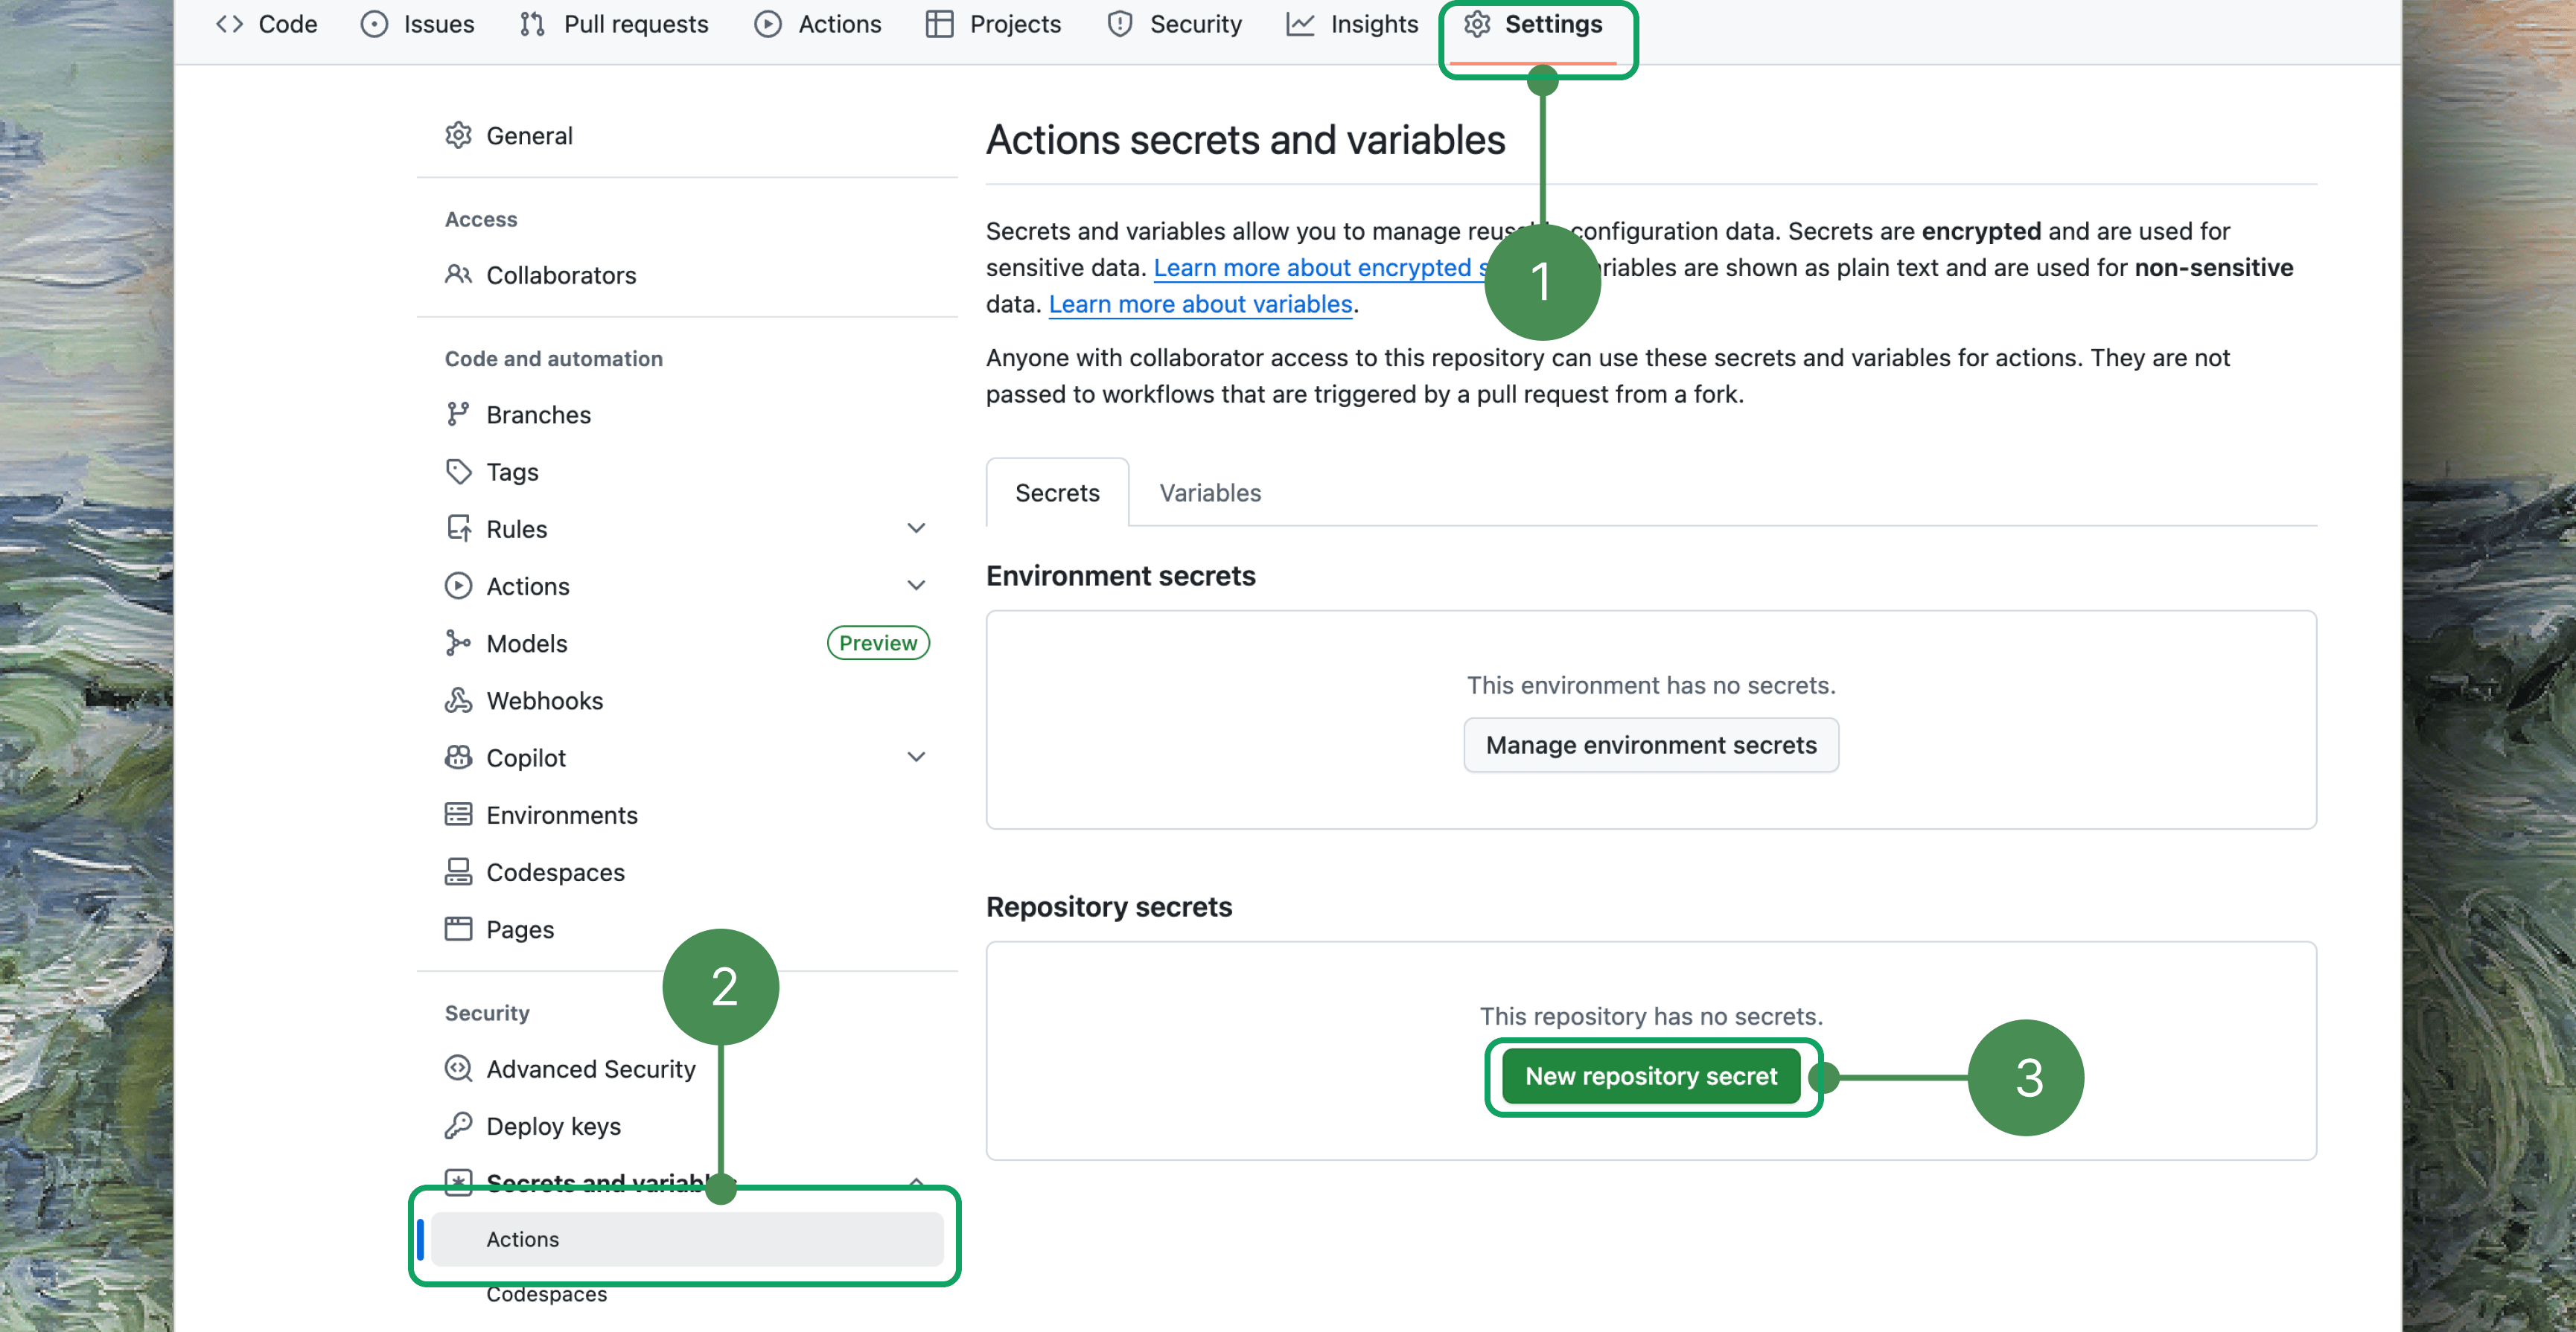Click the Insights graph icon
2576x1332 pixels.
pyautogui.click(x=1300, y=24)
